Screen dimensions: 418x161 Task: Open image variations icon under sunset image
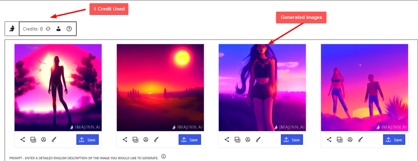(136, 139)
